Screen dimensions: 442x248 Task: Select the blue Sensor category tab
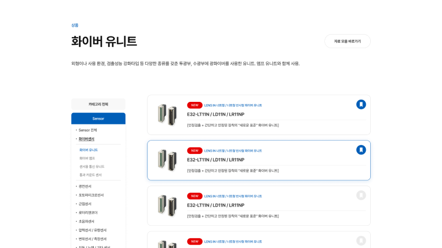coord(98,118)
